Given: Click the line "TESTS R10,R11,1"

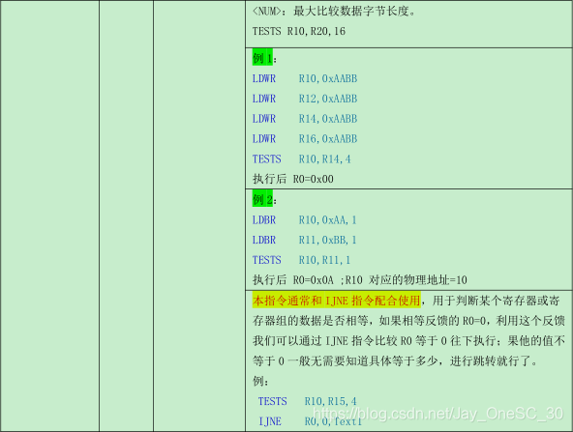Looking at the screenshot, I should 301,260.
